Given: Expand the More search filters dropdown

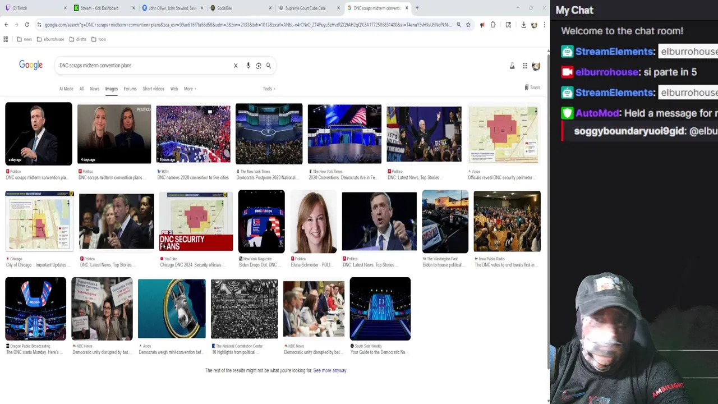Looking at the screenshot, I should point(190,89).
